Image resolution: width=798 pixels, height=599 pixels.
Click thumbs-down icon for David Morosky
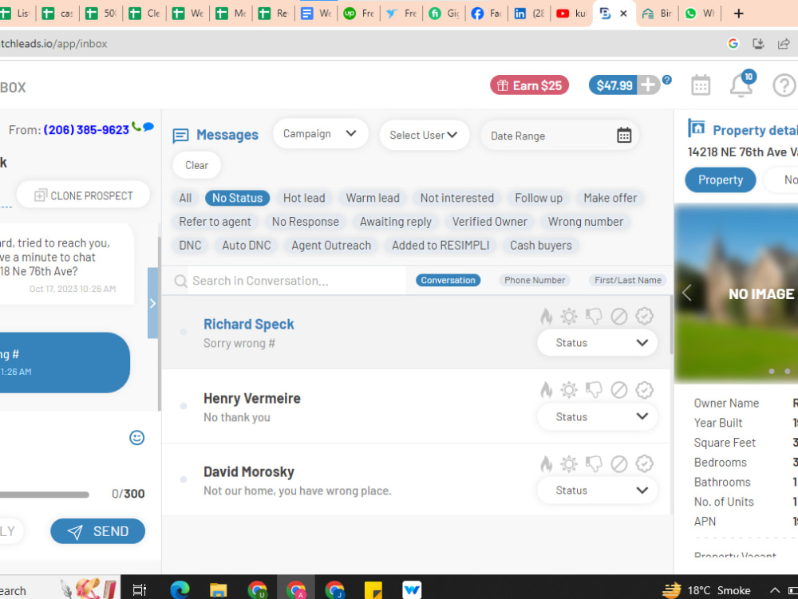594,463
